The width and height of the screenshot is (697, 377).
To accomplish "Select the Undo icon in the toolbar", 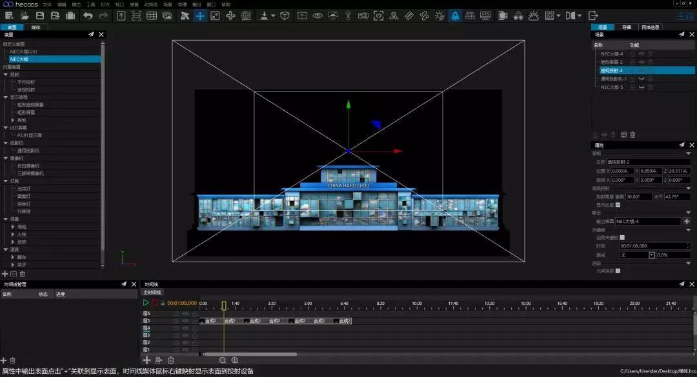I will [87, 15].
